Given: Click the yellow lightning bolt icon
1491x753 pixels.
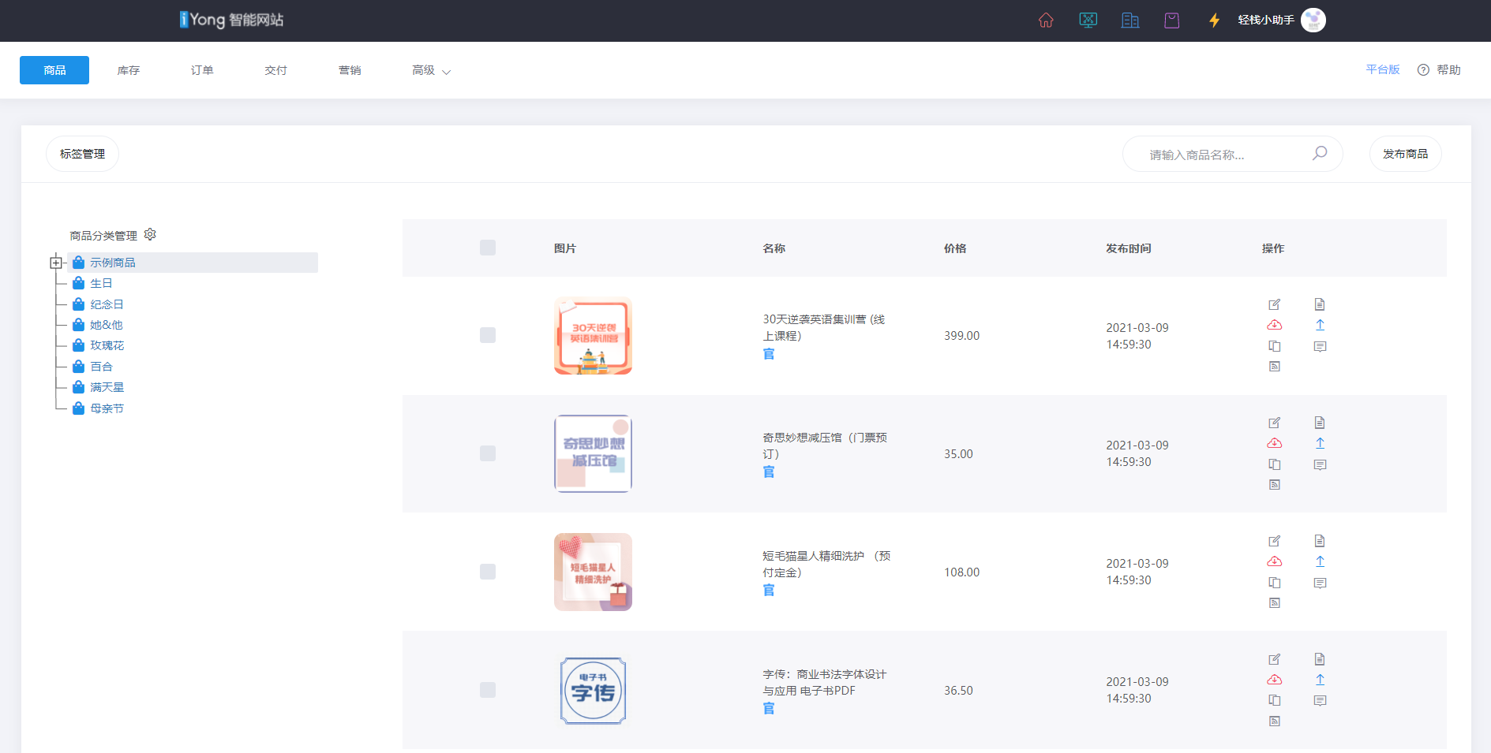Looking at the screenshot, I should [x=1215, y=21].
